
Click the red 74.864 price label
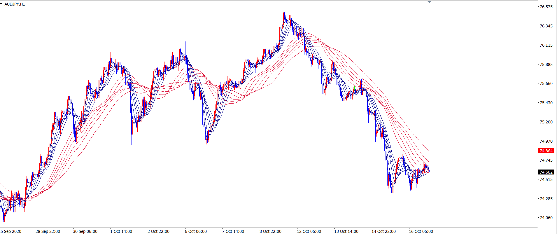pyautogui.click(x=546, y=151)
